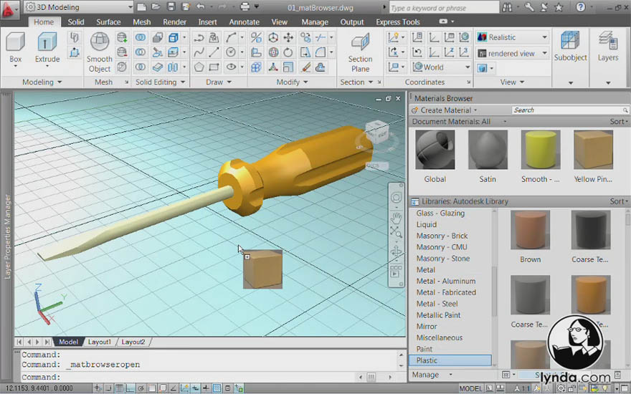Open the Express Tools ribbon tab
This screenshot has width=631, height=394.
pos(397,22)
